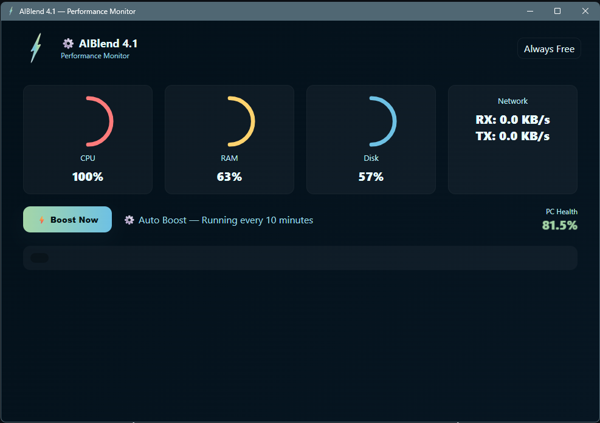This screenshot has width=600, height=423.
Task: Click the lightning bolt app logo
Action: [35, 46]
